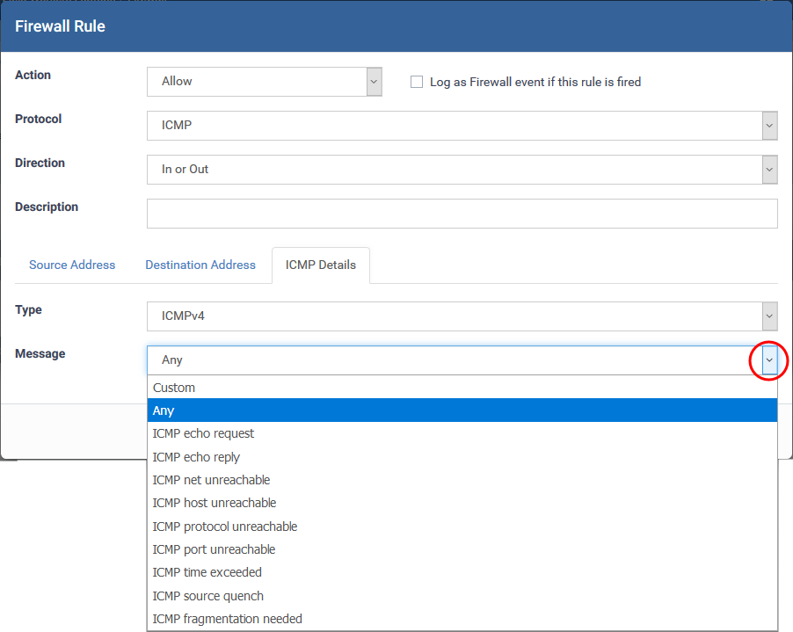Viewport: 793px width, 632px height.
Task: Expand the Protocol dropdown showing ICMP
Action: click(462, 126)
